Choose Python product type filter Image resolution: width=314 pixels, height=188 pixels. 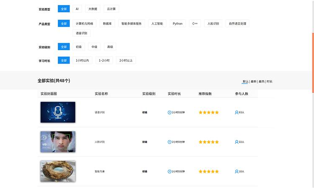178,23
